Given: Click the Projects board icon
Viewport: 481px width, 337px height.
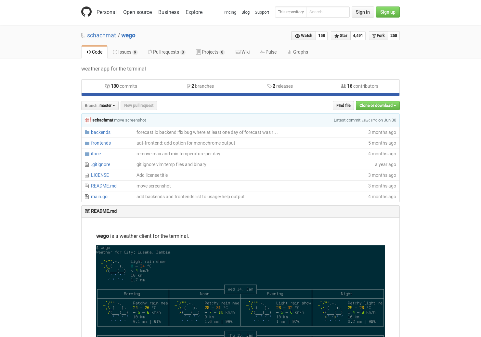Looking at the screenshot, I should (x=198, y=52).
